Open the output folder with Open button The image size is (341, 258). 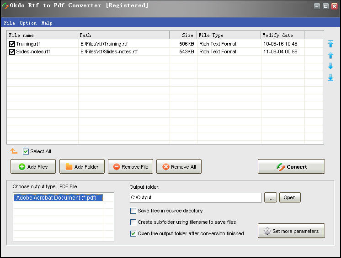click(x=290, y=197)
